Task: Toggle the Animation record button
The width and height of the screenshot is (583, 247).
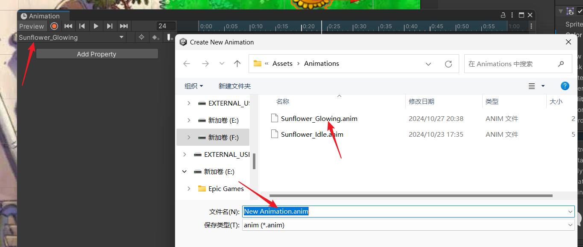Action: 54,26
